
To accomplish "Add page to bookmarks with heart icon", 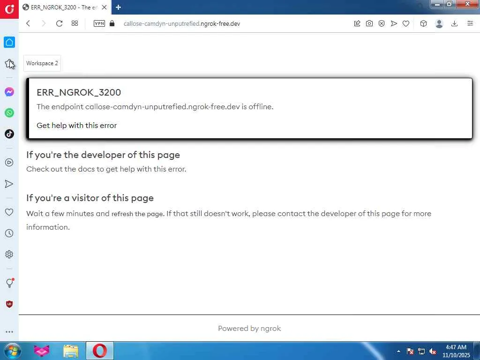I will pos(406,23).
